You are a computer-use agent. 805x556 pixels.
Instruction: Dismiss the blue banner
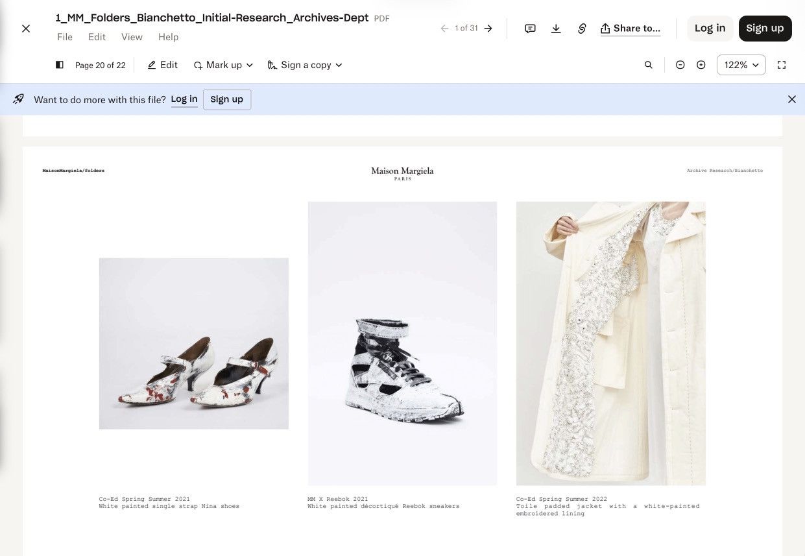[792, 99]
